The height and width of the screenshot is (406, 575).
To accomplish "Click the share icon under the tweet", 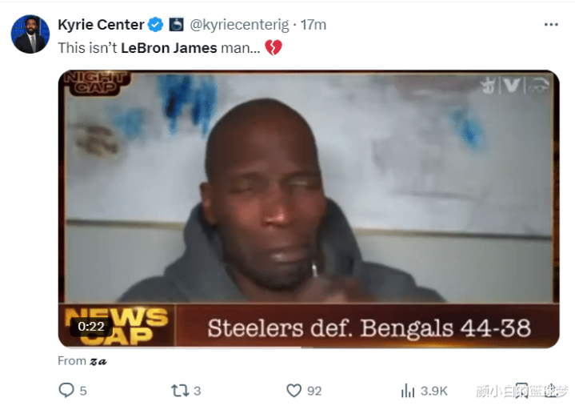I will pos(551,391).
